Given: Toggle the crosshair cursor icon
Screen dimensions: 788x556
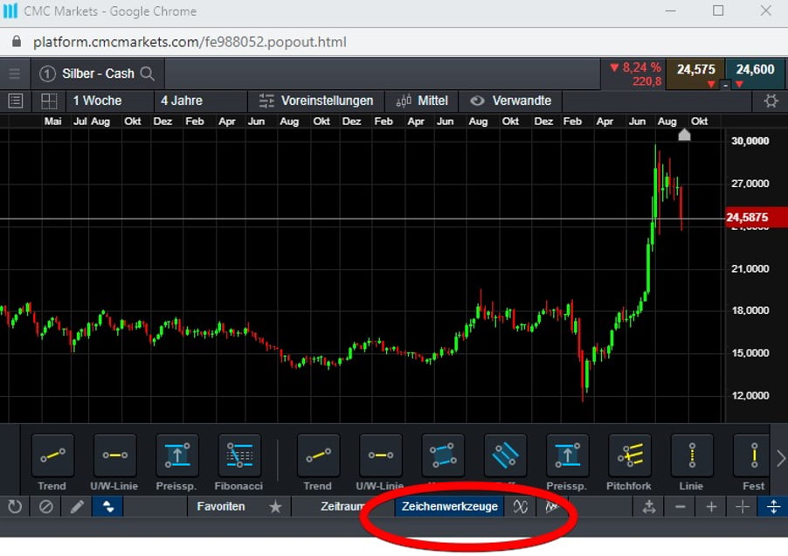Looking at the screenshot, I should (743, 507).
